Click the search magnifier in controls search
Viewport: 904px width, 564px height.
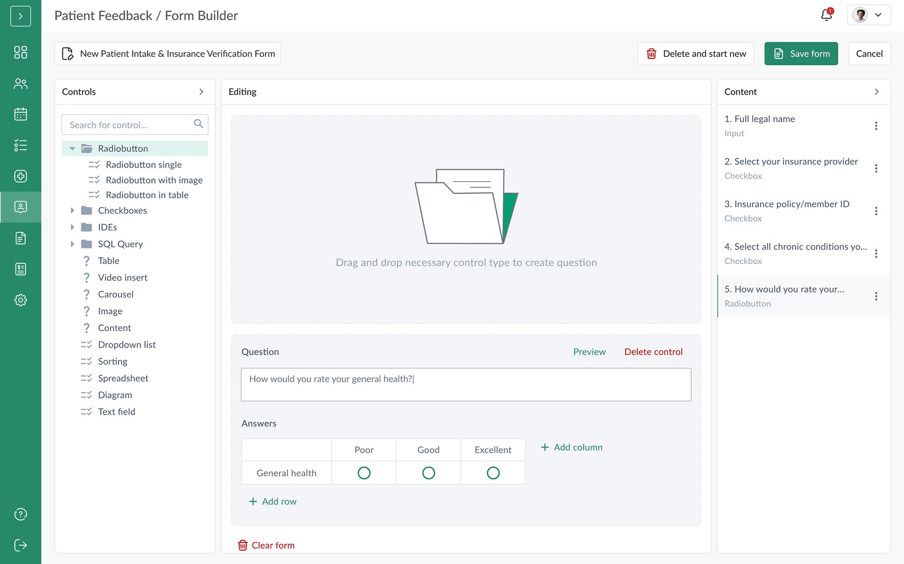point(198,124)
